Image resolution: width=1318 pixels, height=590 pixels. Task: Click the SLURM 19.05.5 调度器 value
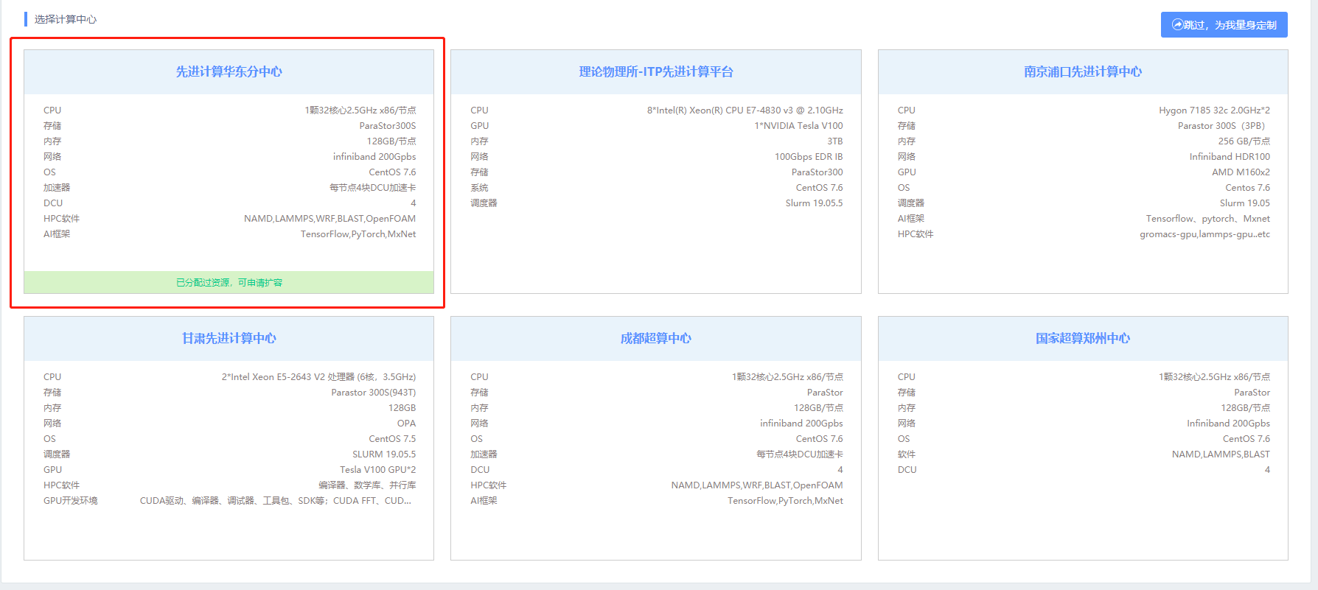[x=383, y=454]
